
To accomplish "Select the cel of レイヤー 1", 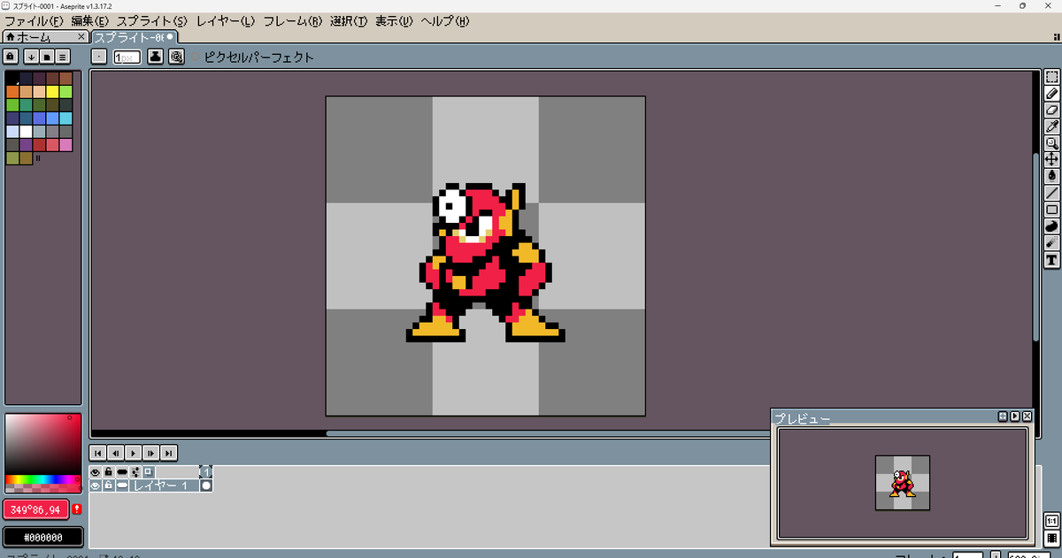I will coord(206,485).
